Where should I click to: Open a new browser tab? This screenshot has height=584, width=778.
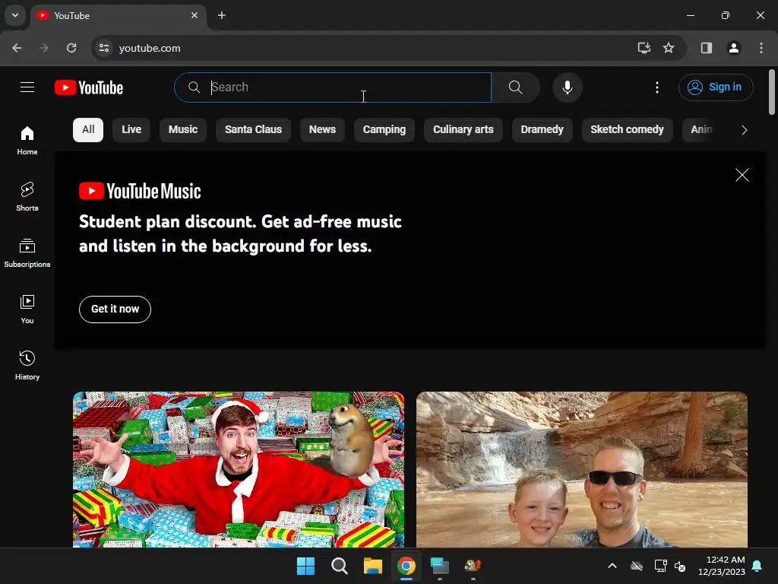pos(222,15)
